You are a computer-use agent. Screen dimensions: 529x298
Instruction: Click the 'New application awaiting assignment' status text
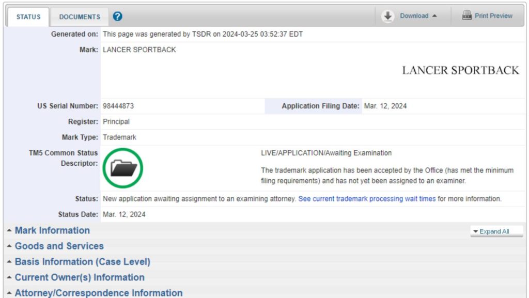(x=199, y=199)
